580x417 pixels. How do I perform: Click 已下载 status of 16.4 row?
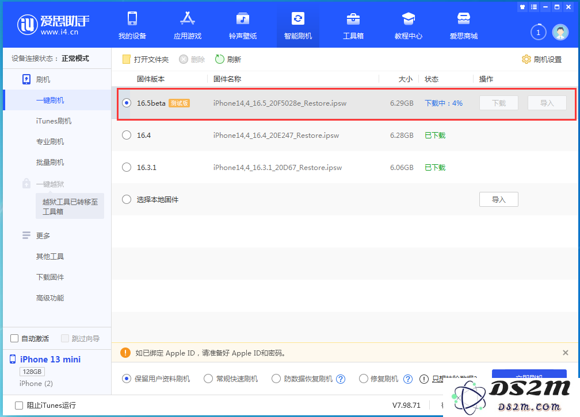tap(435, 135)
